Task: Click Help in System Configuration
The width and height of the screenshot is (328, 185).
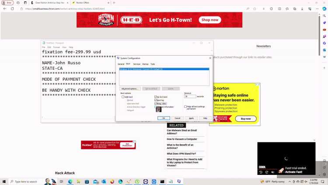Action: [205, 118]
